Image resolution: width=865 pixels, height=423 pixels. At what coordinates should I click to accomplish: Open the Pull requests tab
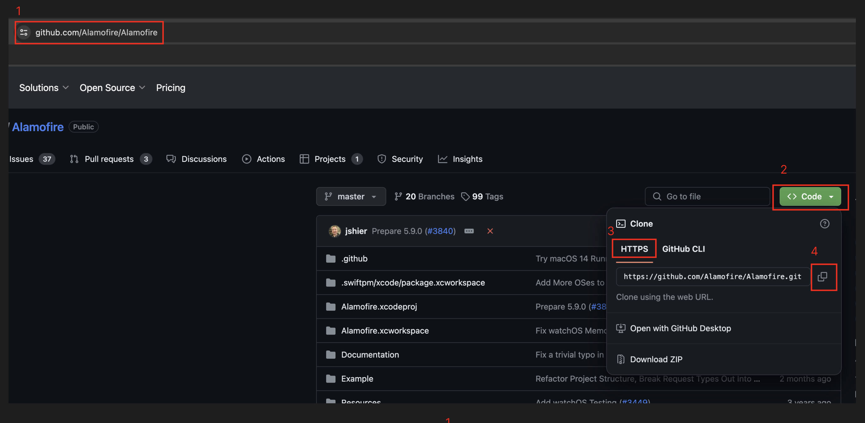click(x=109, y=159)
